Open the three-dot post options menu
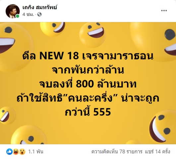 [164, 11]
